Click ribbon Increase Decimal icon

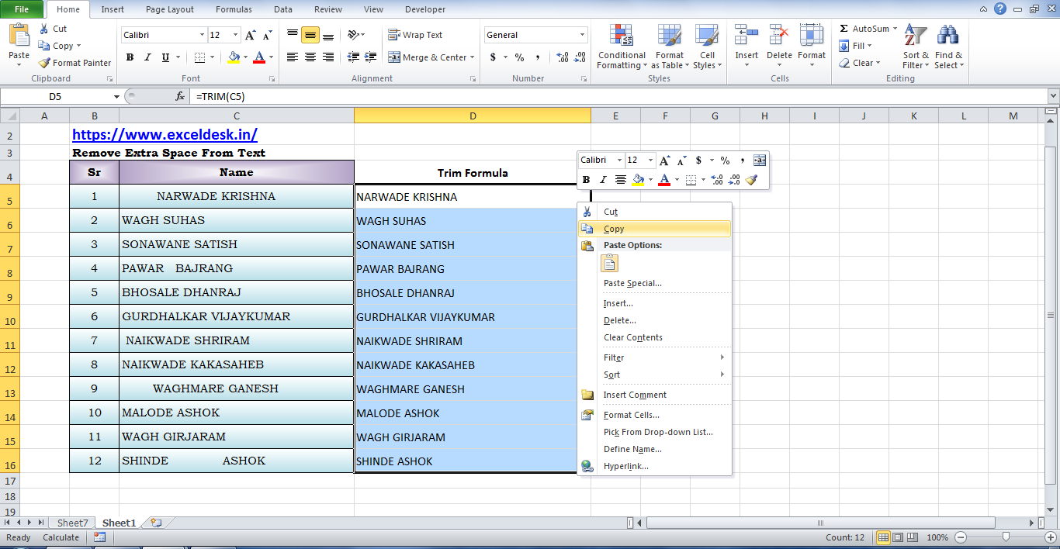563,57
